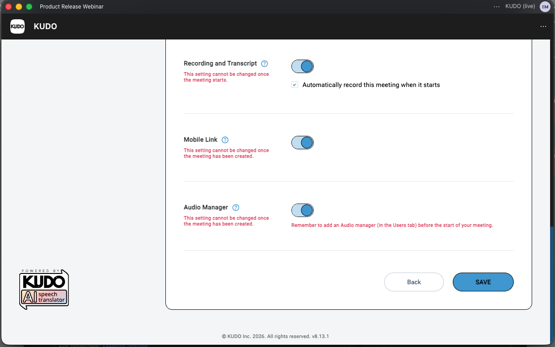Open the three-dot menu in the KUDO header

click(543, 26)
